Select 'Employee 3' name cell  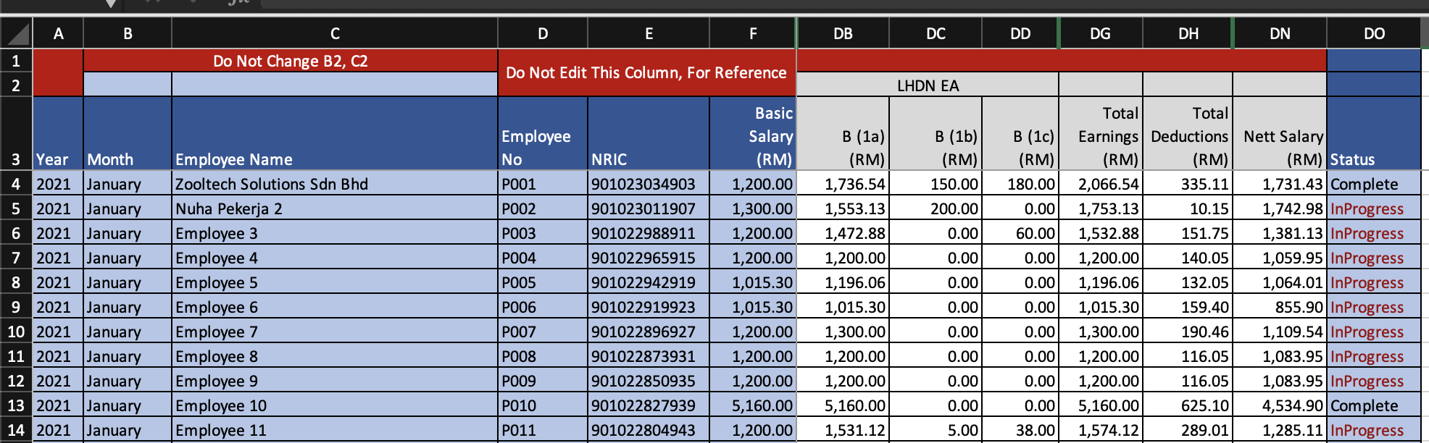335,233
